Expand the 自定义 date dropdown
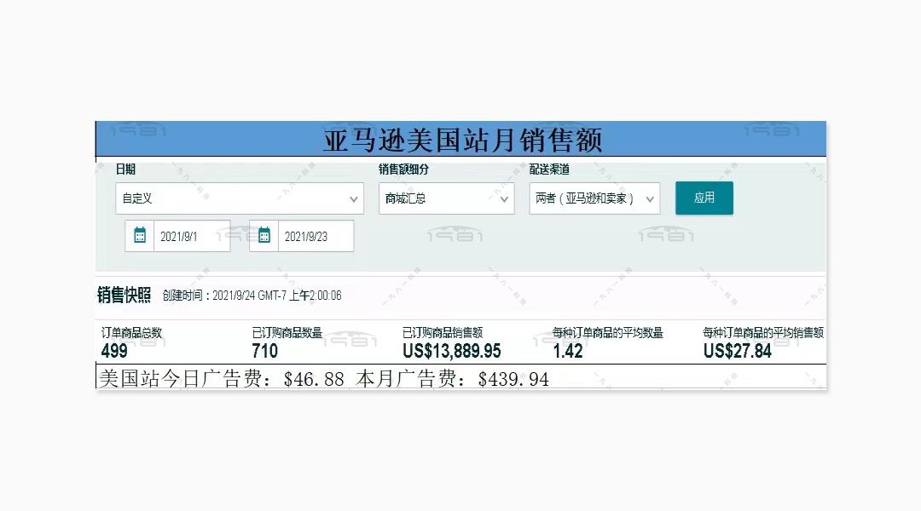 pyautogui.click(x=240, y=198)
